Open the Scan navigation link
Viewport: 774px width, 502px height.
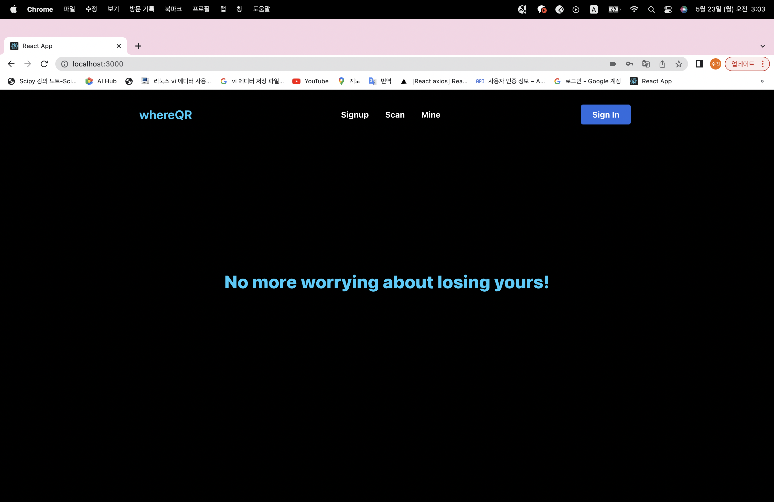pos(394,115)
